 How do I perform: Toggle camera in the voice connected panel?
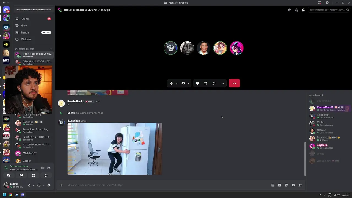pyautogui.click(x=9, y=175)
